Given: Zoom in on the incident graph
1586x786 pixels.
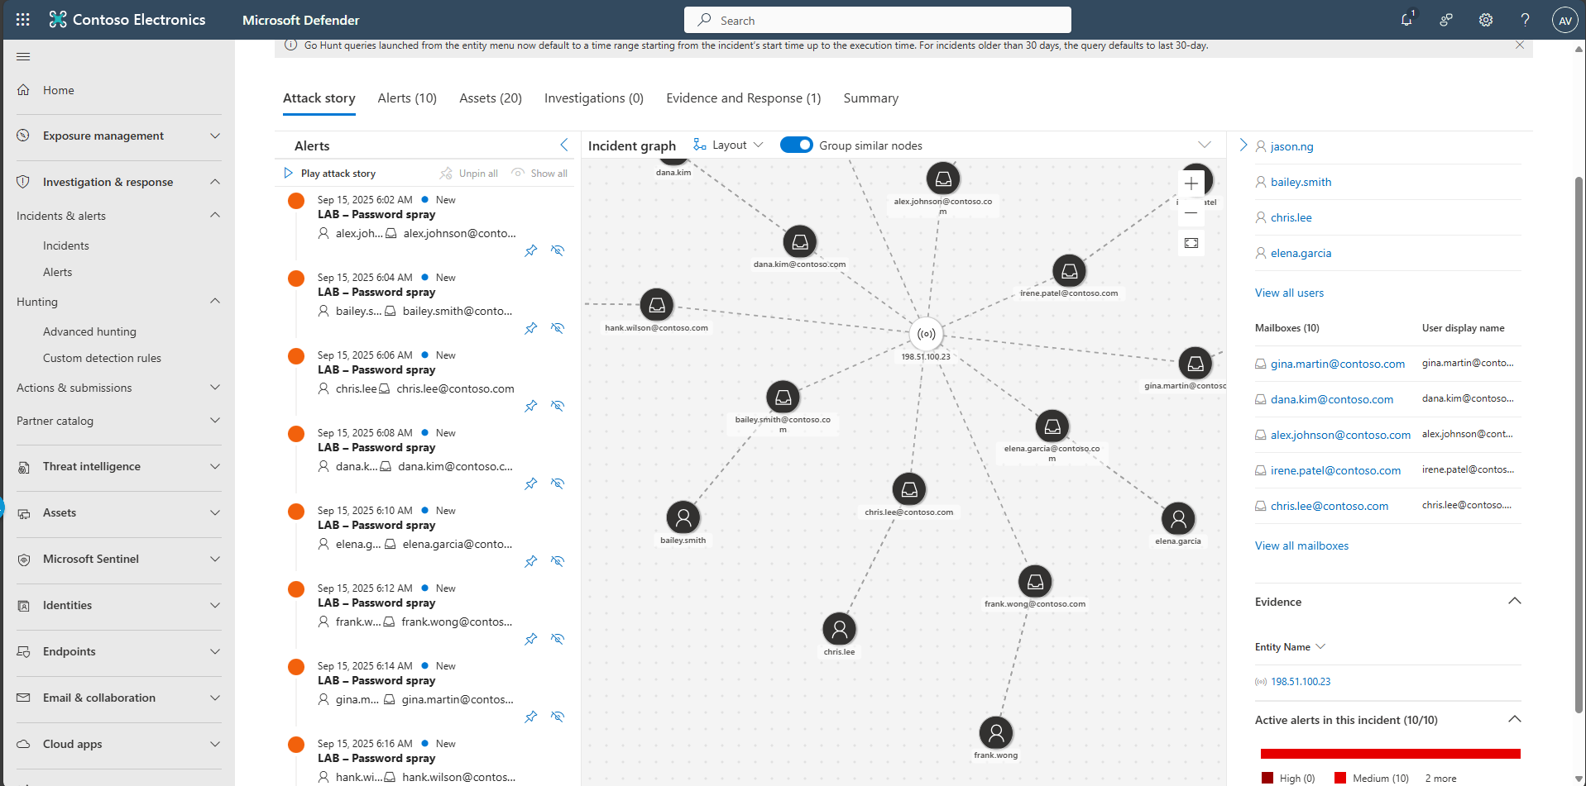Looking at the screenshot, I should click(x=1191, y=183).
